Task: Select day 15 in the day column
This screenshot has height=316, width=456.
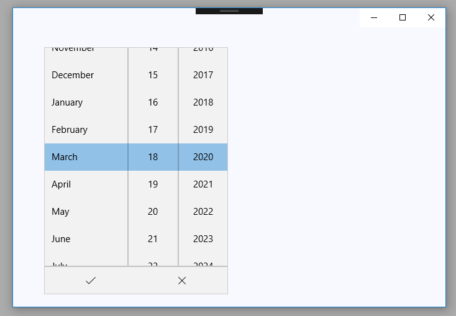Action: pos(153,75)
